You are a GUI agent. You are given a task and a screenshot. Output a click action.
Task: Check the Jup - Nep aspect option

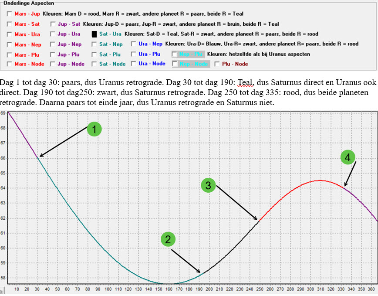tap(53, 44)
